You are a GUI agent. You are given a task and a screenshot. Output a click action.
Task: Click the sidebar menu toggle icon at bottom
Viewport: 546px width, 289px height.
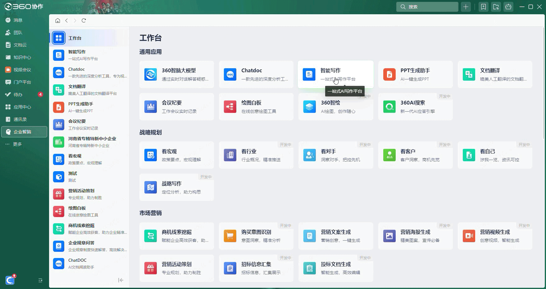[x=40, y=280]
